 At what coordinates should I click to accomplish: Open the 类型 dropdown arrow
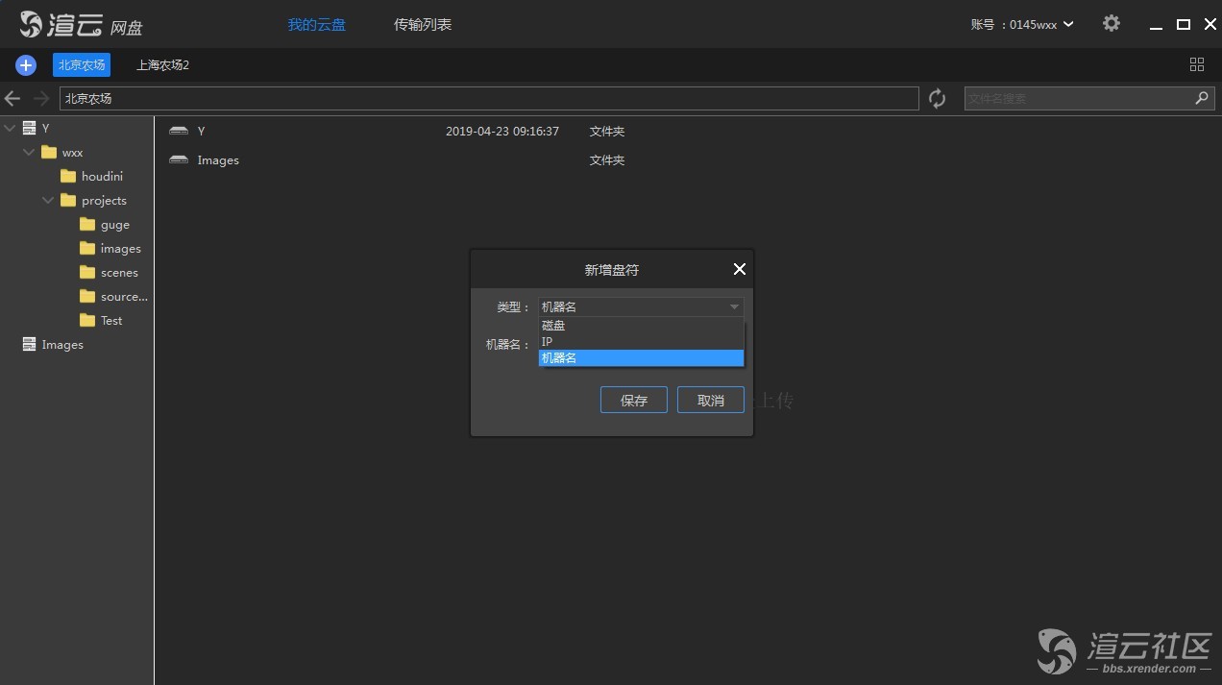(x=734, y=307)
